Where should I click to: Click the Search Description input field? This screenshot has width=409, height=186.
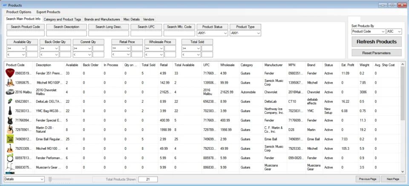(x=66, y=33)
